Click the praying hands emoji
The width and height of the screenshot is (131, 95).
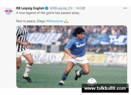[66, 21]
